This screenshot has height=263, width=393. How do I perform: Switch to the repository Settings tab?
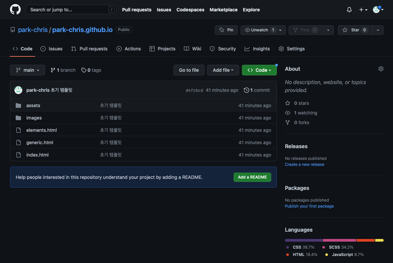[292, 49]
